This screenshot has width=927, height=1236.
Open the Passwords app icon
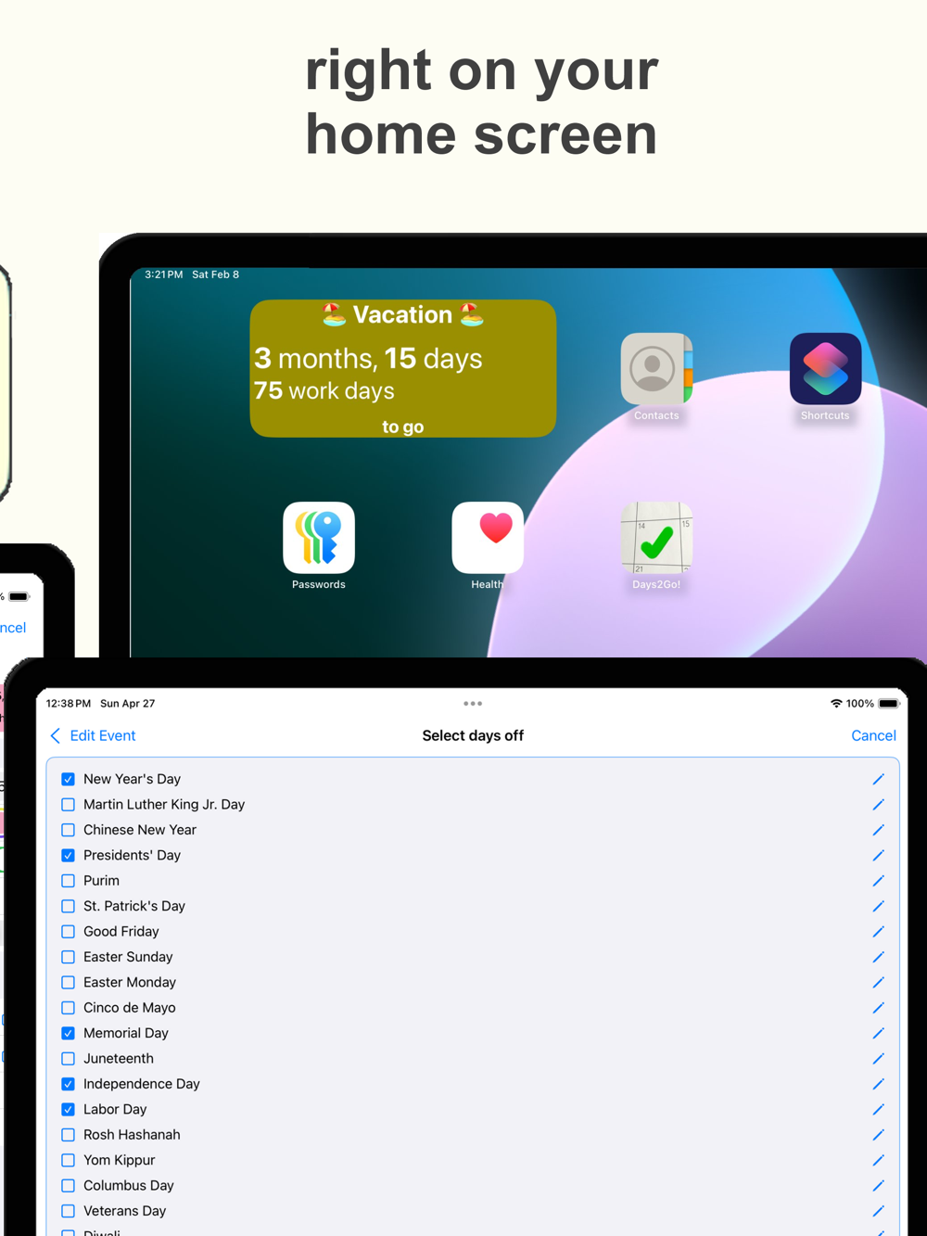point(319,538)
